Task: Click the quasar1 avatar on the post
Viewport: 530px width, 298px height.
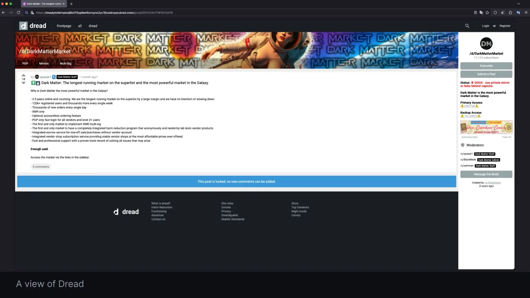Action: pyautogui.click(x=37, y=77)
